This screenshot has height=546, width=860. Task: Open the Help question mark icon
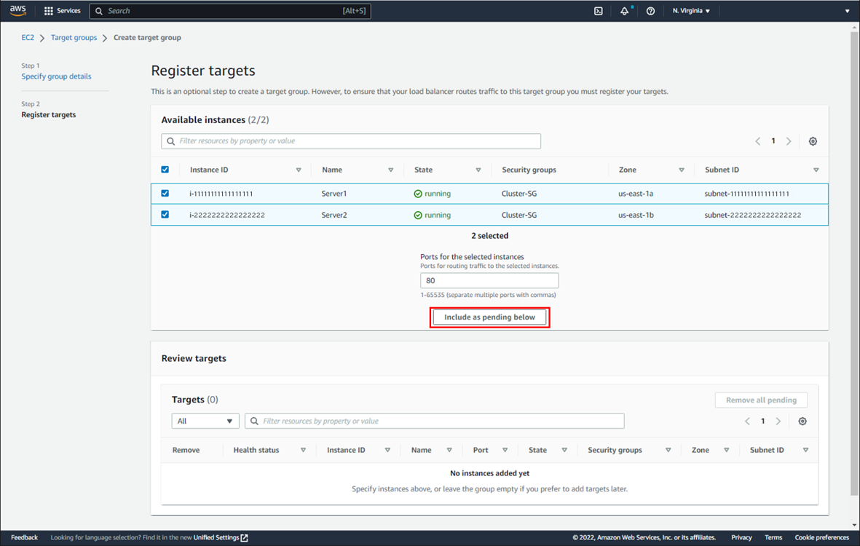(650, 11)
